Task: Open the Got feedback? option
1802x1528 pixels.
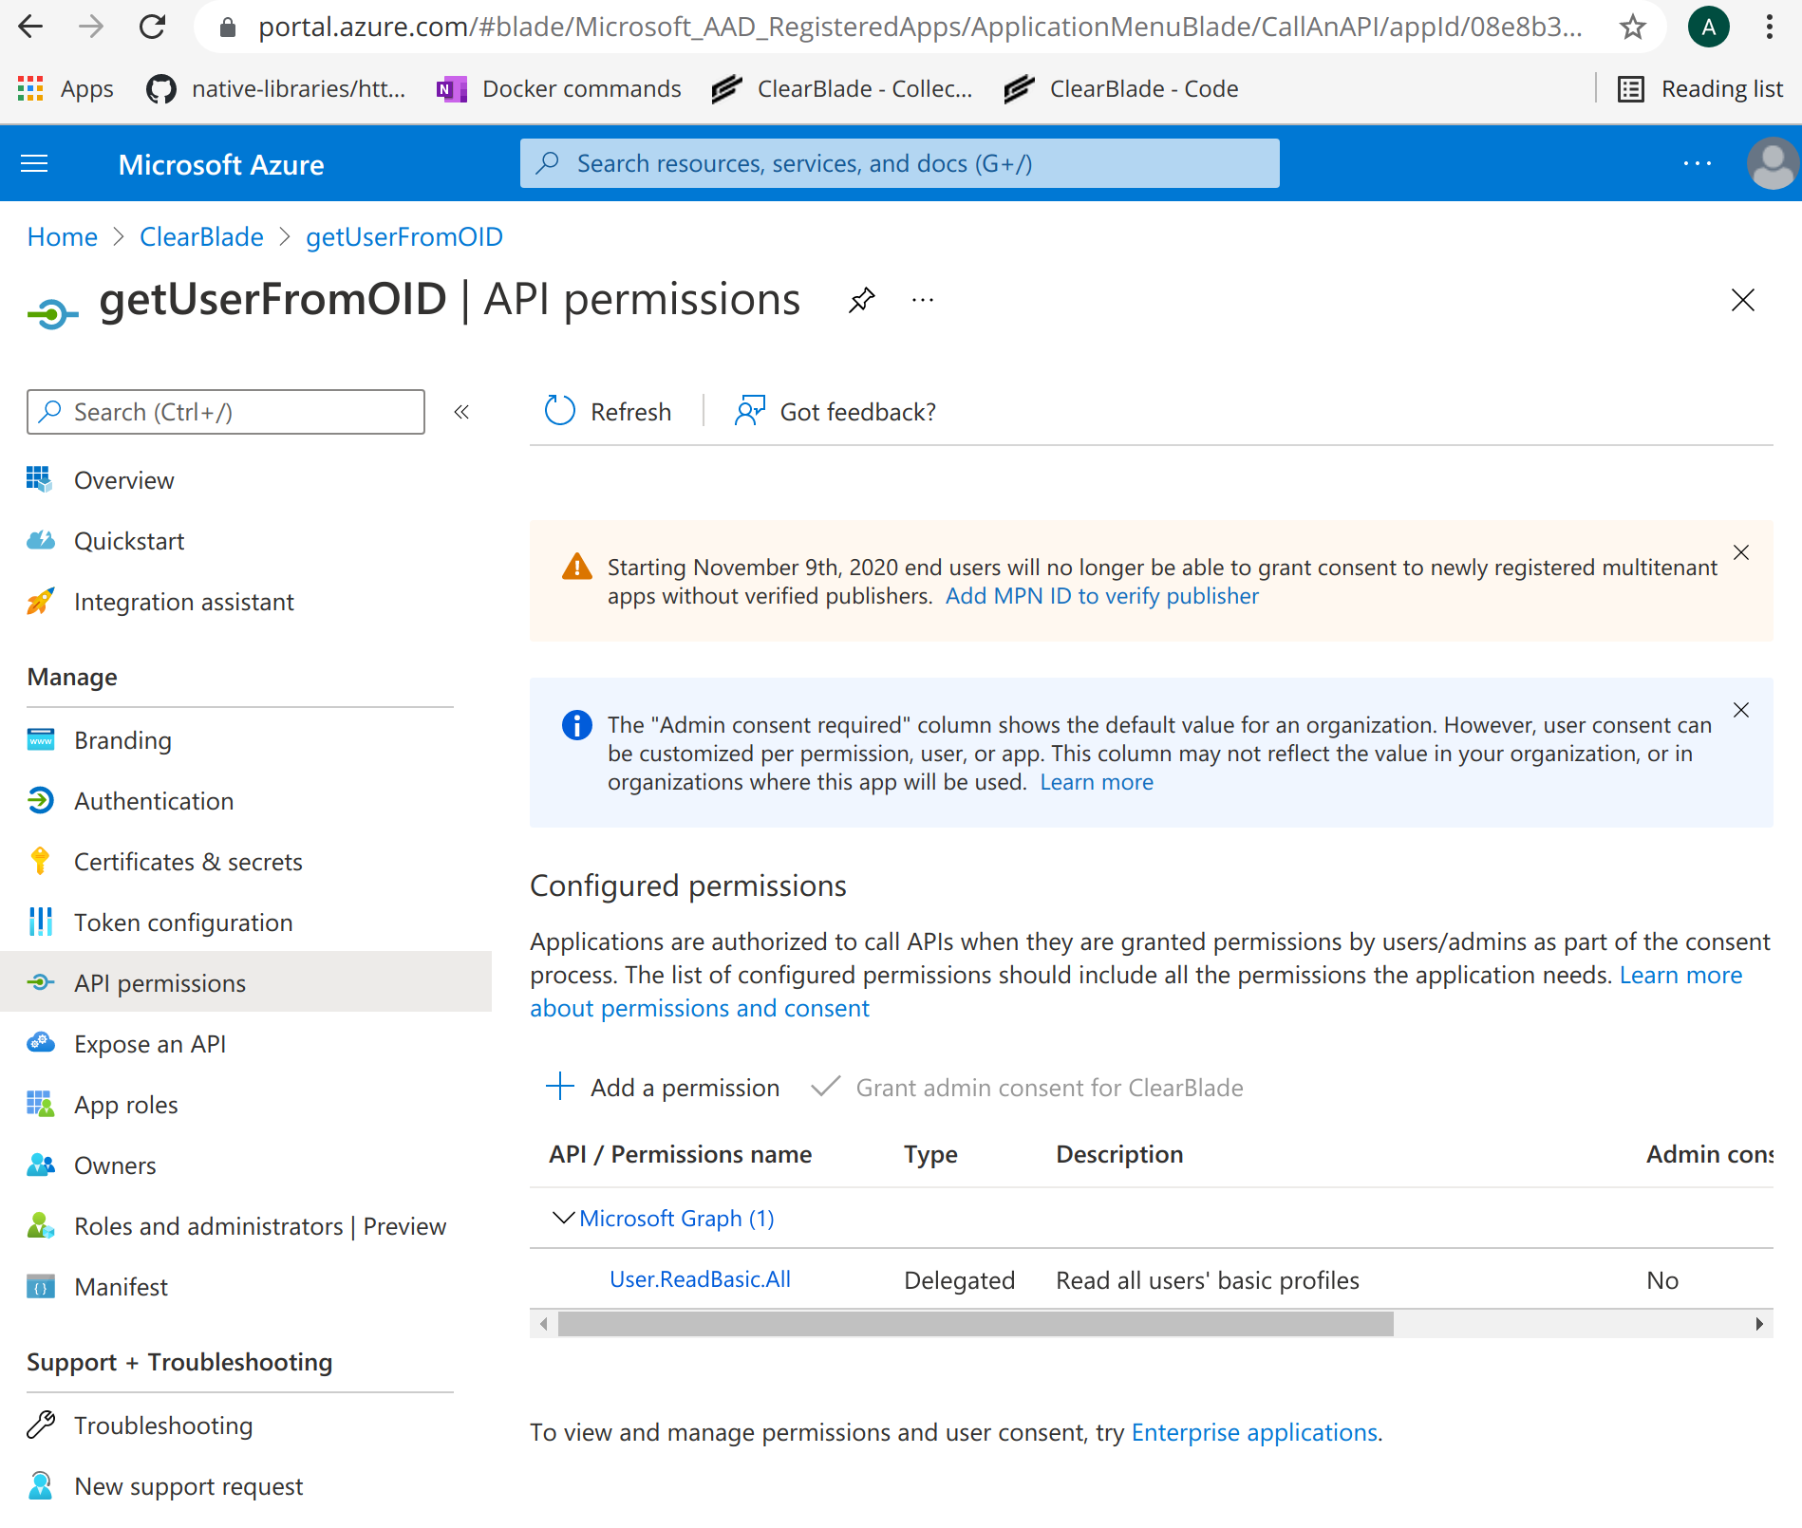Action: pos(835,412)
